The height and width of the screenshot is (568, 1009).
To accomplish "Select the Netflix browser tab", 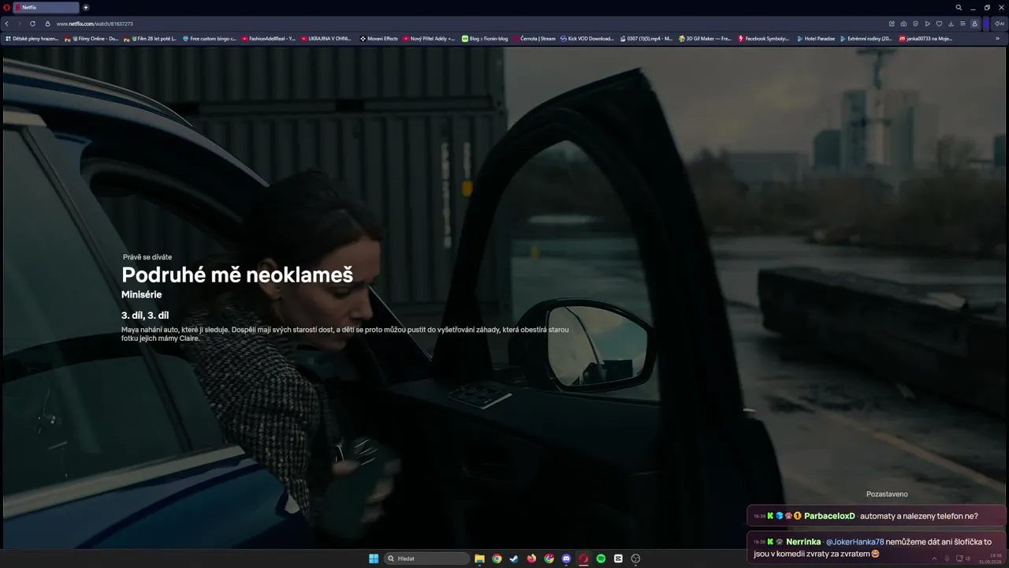I will pyautogui.click(x=47, y=7).
